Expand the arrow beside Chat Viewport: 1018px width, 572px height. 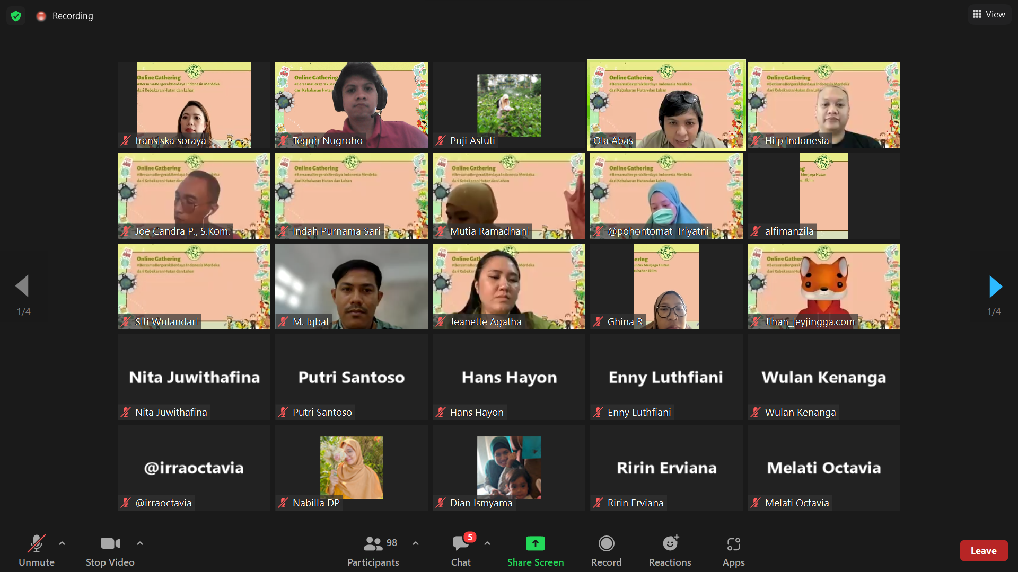click(x=487, y=543)
